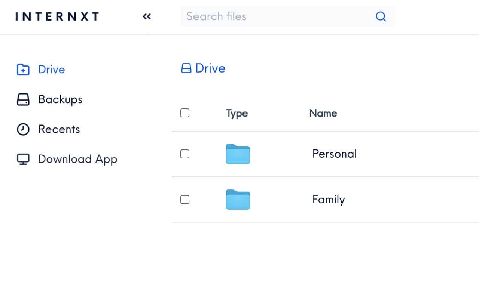Check the checkbox next to the Family folder
This screenshot has height=299, width=479.
(x=185, y=200)
